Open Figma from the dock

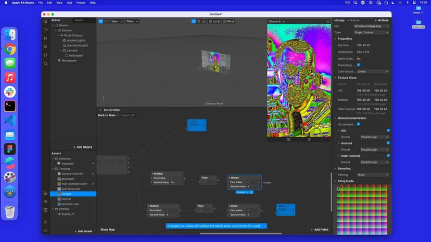10,149
